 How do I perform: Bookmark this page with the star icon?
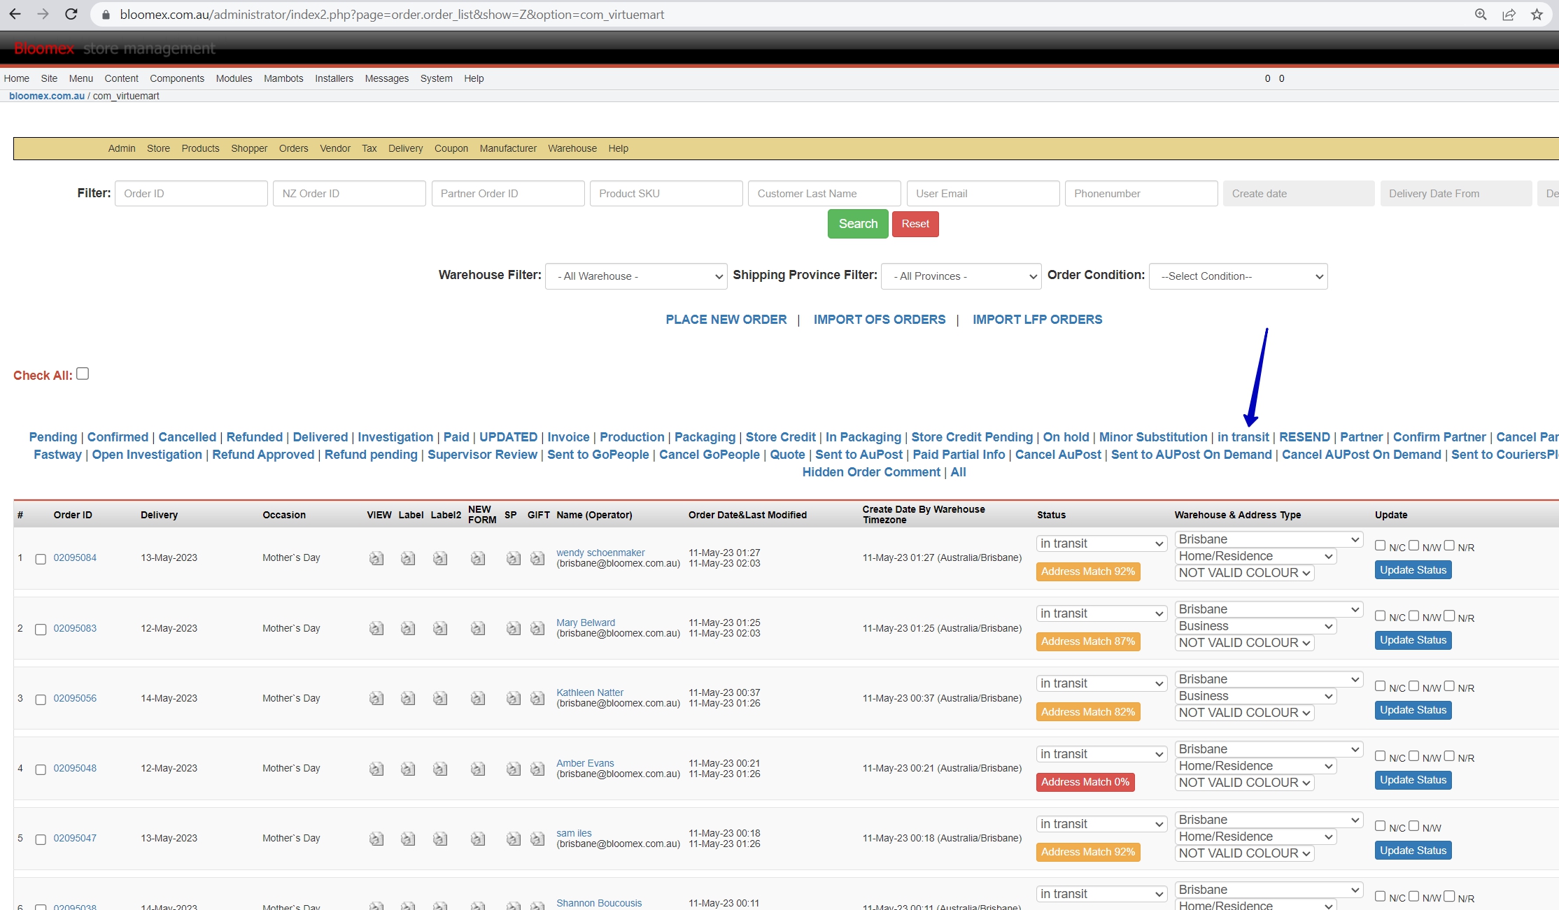pos(1537,14)
